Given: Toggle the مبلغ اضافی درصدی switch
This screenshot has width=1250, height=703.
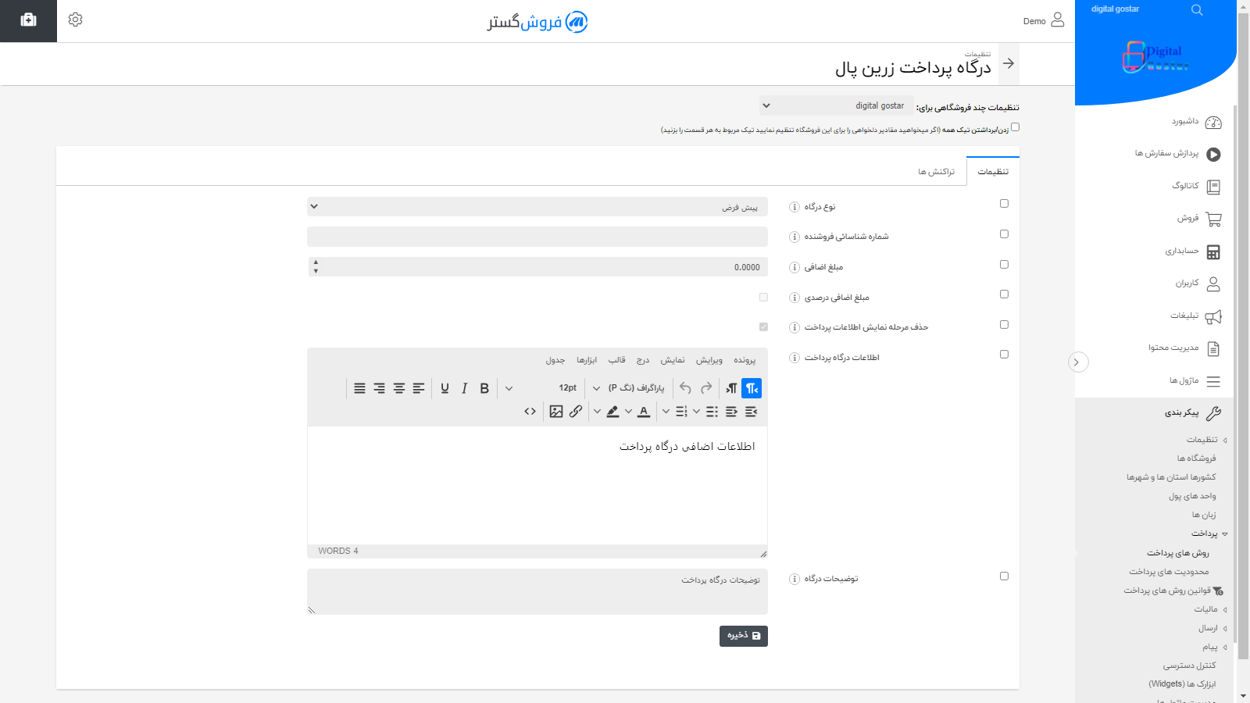Looking at the screenshot, I should 763,297.
